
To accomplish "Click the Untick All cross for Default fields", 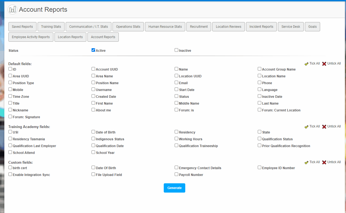I will [x=324, y=63].
